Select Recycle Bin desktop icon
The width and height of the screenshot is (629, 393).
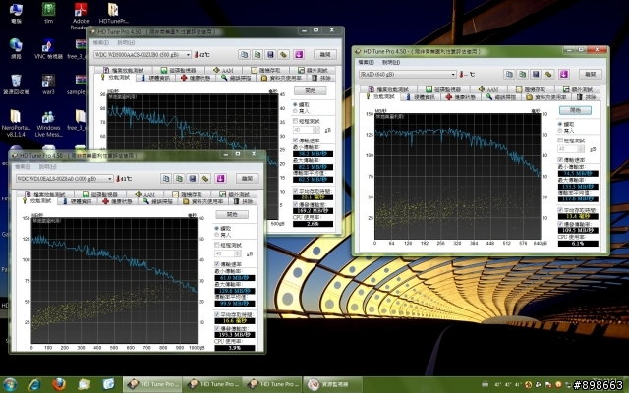click(16, 84)
